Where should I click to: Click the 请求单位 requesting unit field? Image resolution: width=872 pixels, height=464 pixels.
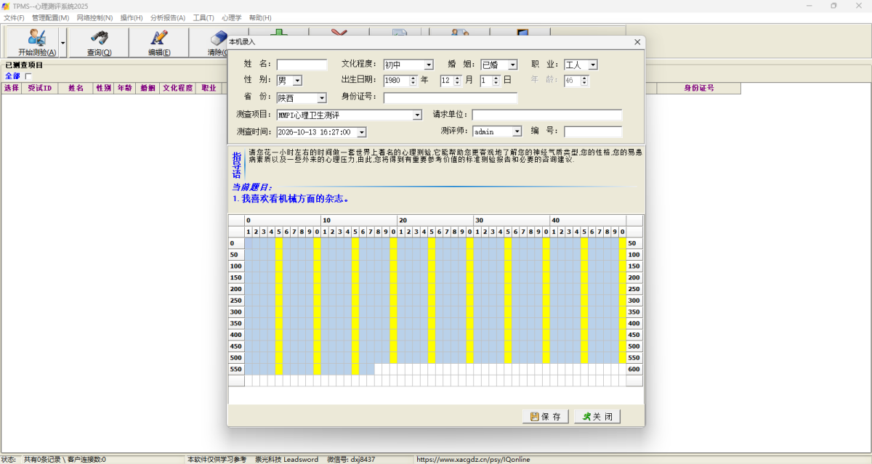pos(547,115)
